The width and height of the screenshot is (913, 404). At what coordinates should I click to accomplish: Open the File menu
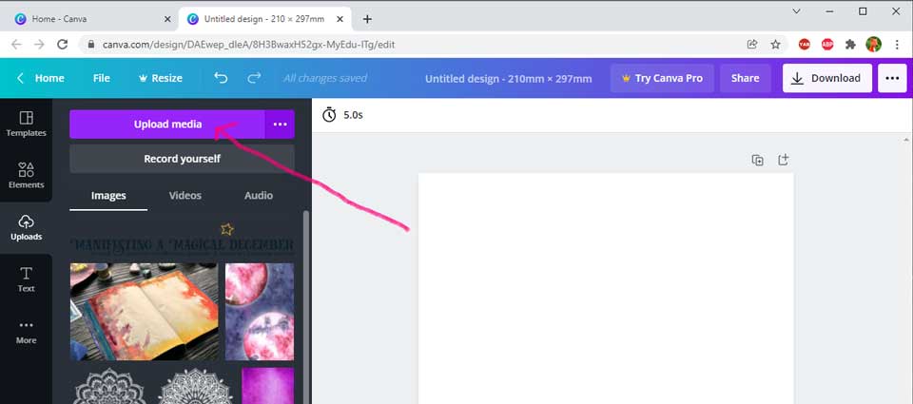click(102, 78)
